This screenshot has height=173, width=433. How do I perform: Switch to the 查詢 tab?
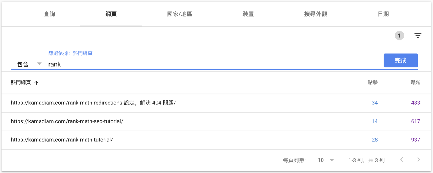tap(50, 14)
